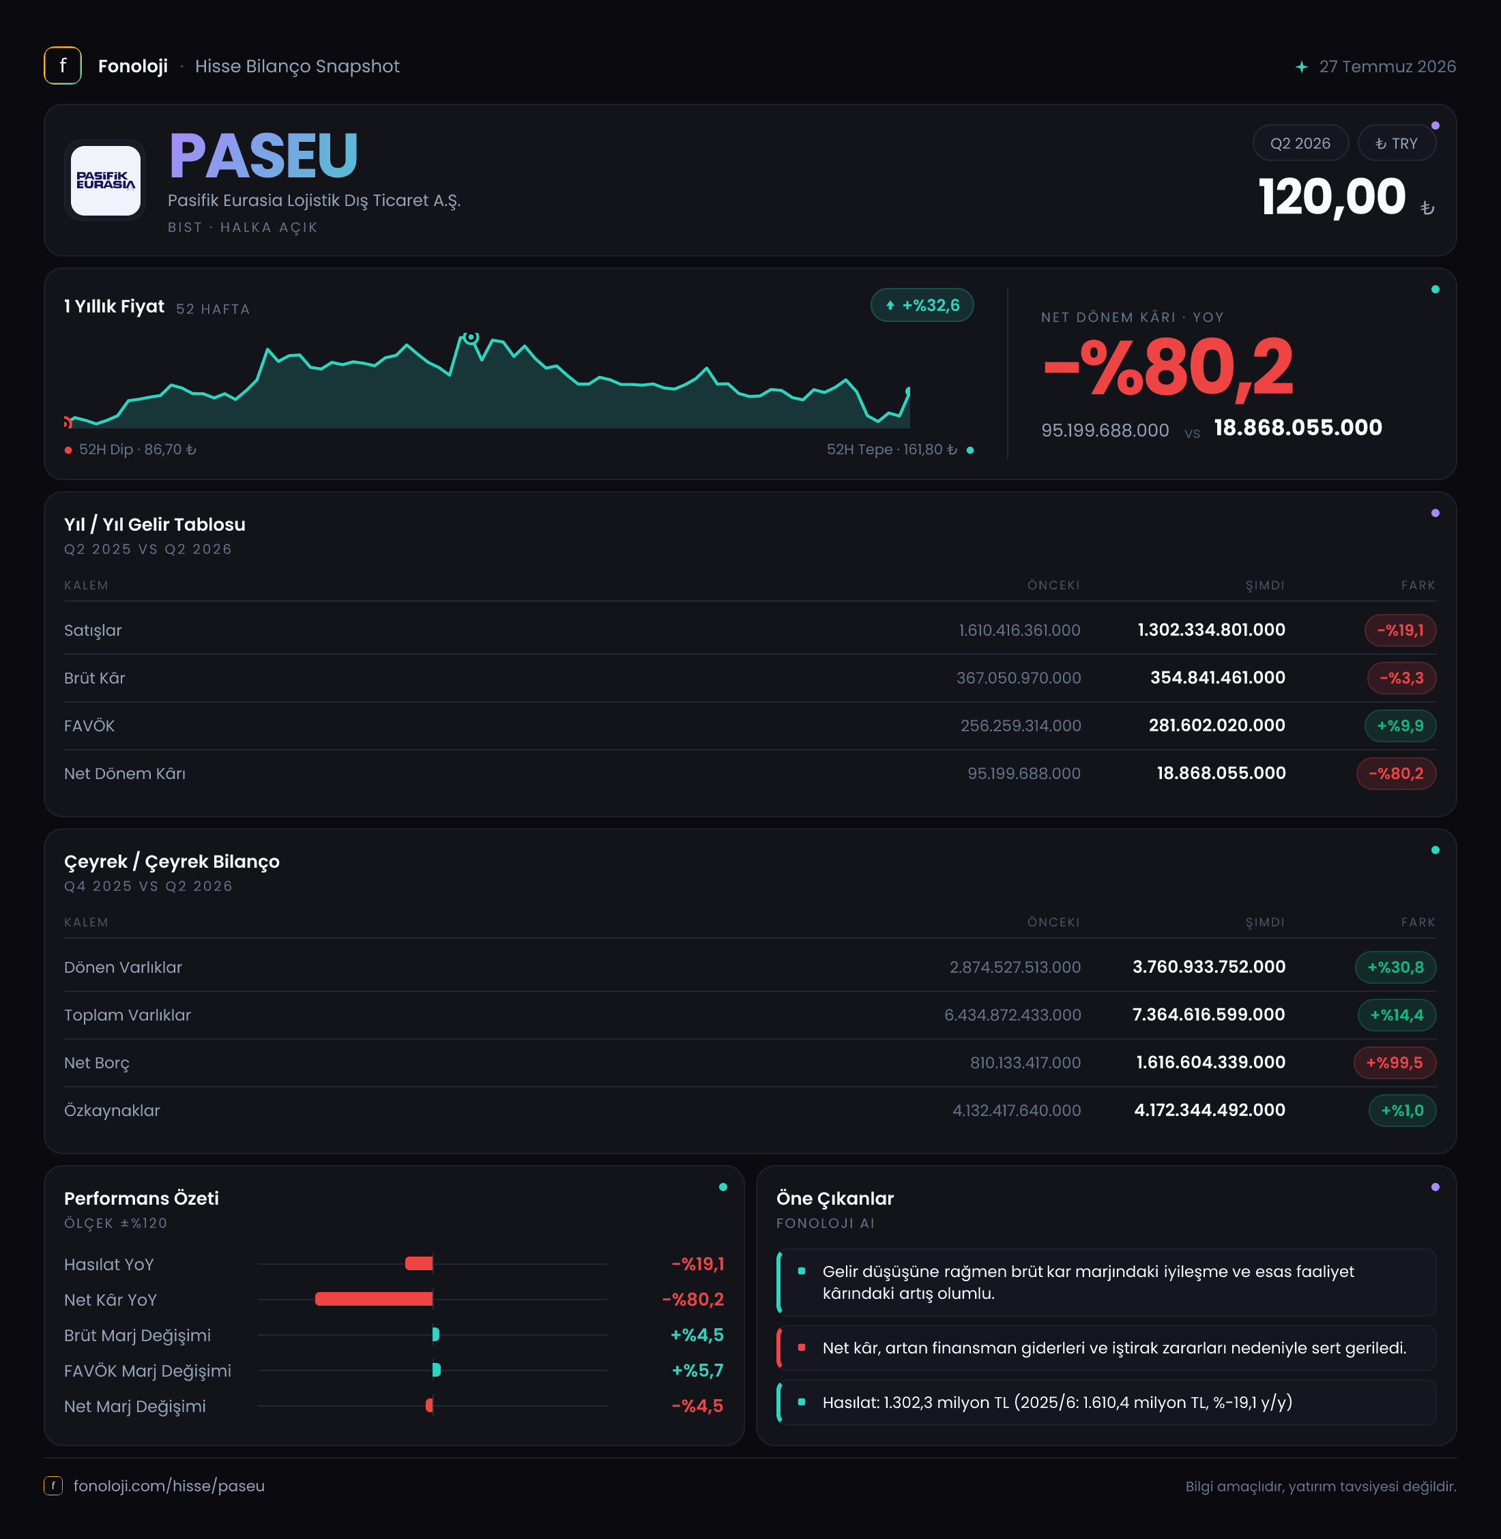1501x1539 pixels.
Task: Click the "Öne Çıkanlar" heading
Action: pos(835,1199)
